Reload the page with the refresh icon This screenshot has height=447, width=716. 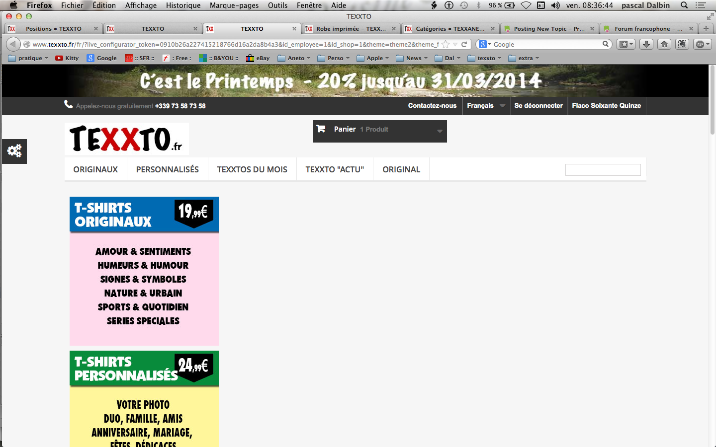464,44
